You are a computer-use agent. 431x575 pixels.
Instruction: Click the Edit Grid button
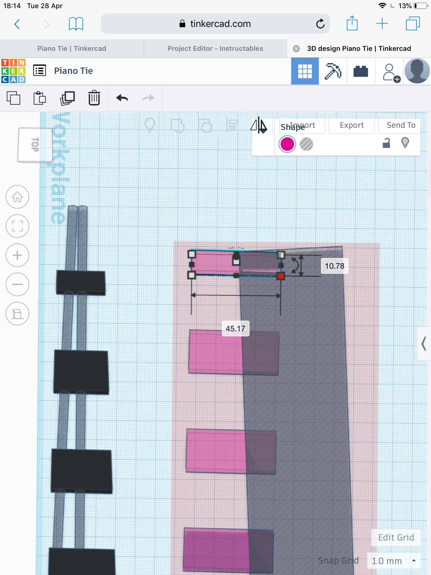coord(396,537)
